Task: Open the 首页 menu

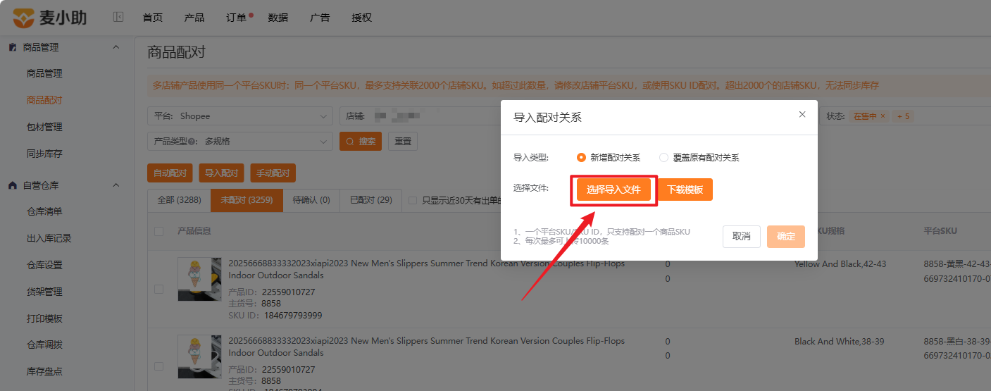Action: tap(152, 18)
